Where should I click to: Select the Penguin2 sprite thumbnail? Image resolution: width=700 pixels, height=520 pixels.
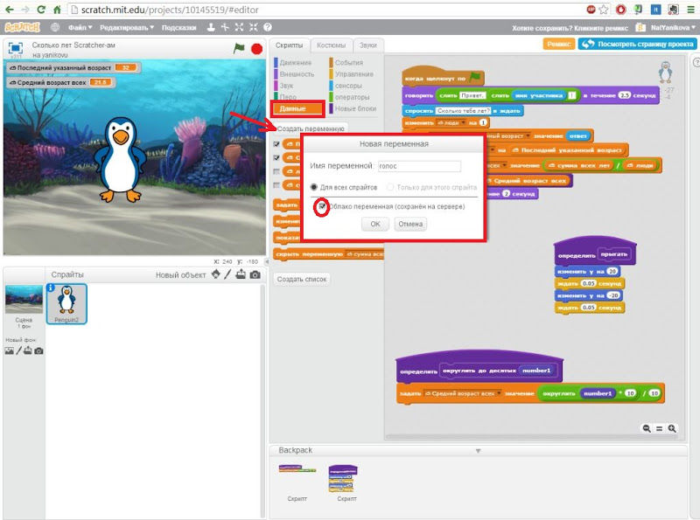(66, 304)
